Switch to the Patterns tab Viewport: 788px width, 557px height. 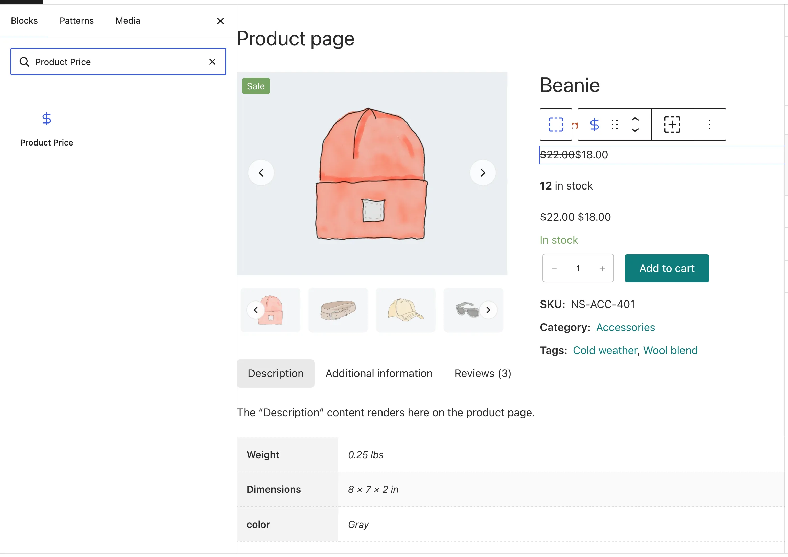coord(76,21)
